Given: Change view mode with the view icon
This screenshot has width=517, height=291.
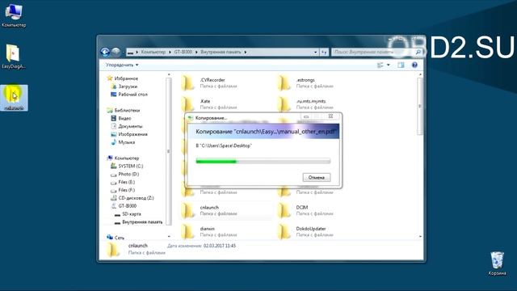Looking at the screenshot, I should (x=380, y=65).
